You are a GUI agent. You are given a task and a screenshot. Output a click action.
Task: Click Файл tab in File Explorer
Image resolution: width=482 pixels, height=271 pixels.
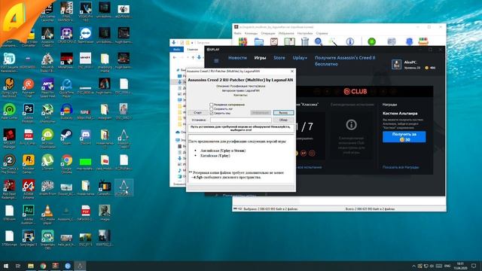(x=177, y=50)
